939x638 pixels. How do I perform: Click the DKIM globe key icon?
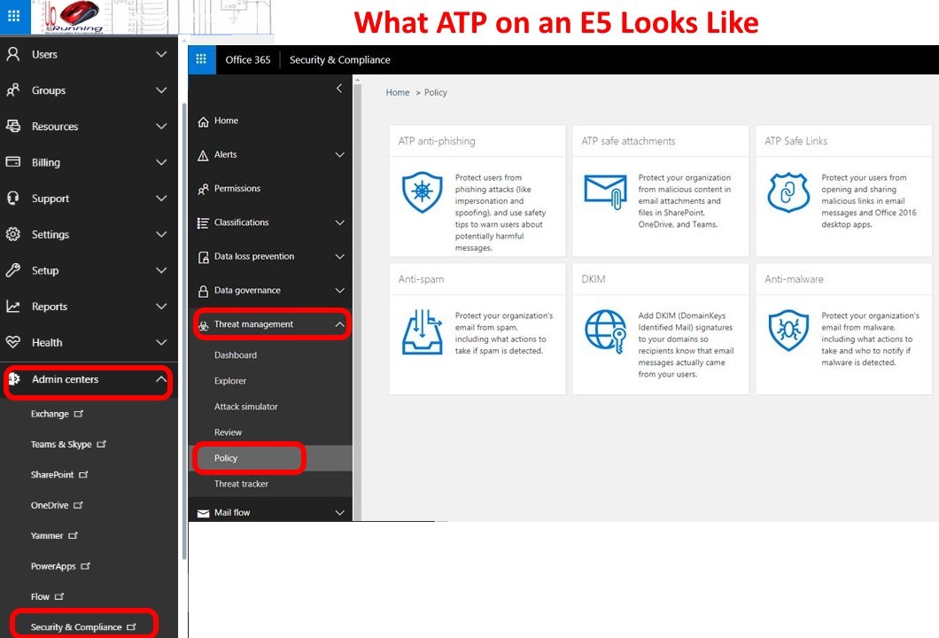point(605,331)
